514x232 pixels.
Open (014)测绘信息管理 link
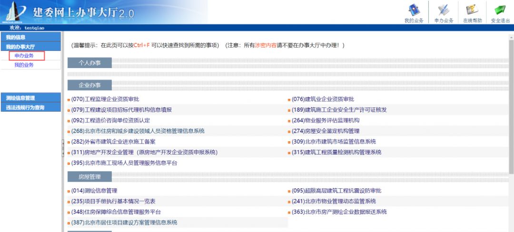coord(94,191)
